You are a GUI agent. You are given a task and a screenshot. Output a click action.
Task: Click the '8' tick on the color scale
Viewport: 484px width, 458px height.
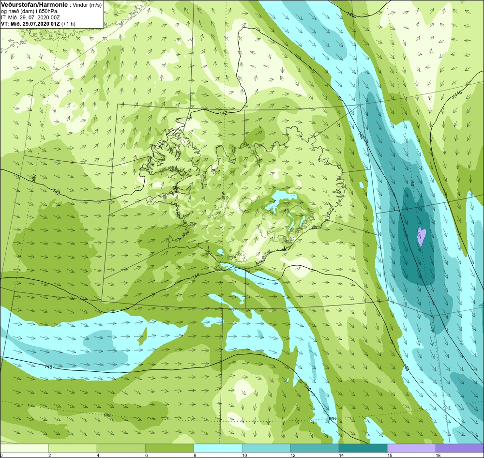pyautogui.click(x=195, y=455)
